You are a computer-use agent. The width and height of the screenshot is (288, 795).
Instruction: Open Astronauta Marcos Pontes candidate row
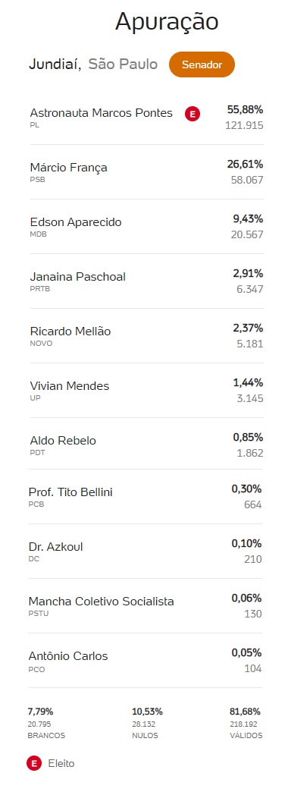pos(147,118)
